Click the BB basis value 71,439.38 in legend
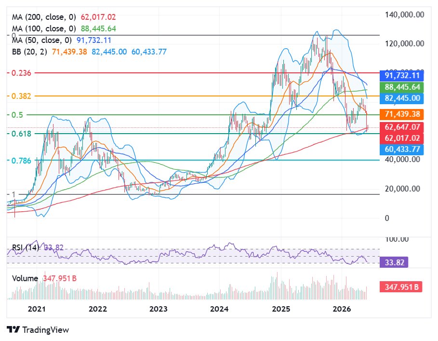The image size is (438, 341). (x=69, y=52)
